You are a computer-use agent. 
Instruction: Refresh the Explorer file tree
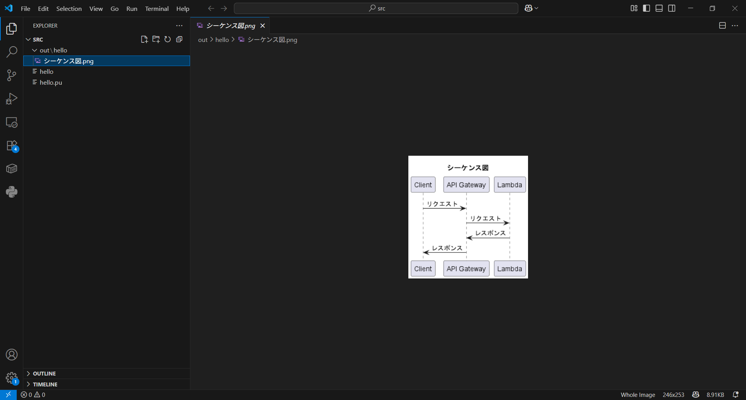(167, 39)
